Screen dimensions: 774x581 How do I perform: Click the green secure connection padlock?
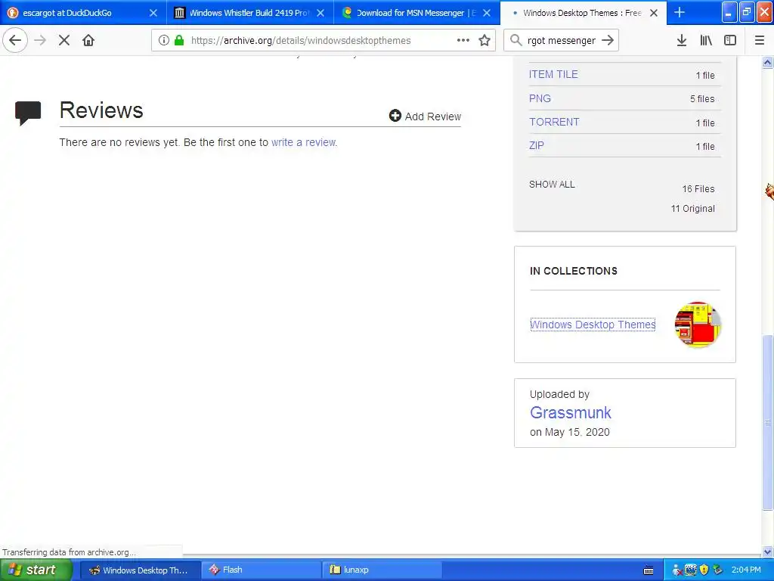(179, 40)
